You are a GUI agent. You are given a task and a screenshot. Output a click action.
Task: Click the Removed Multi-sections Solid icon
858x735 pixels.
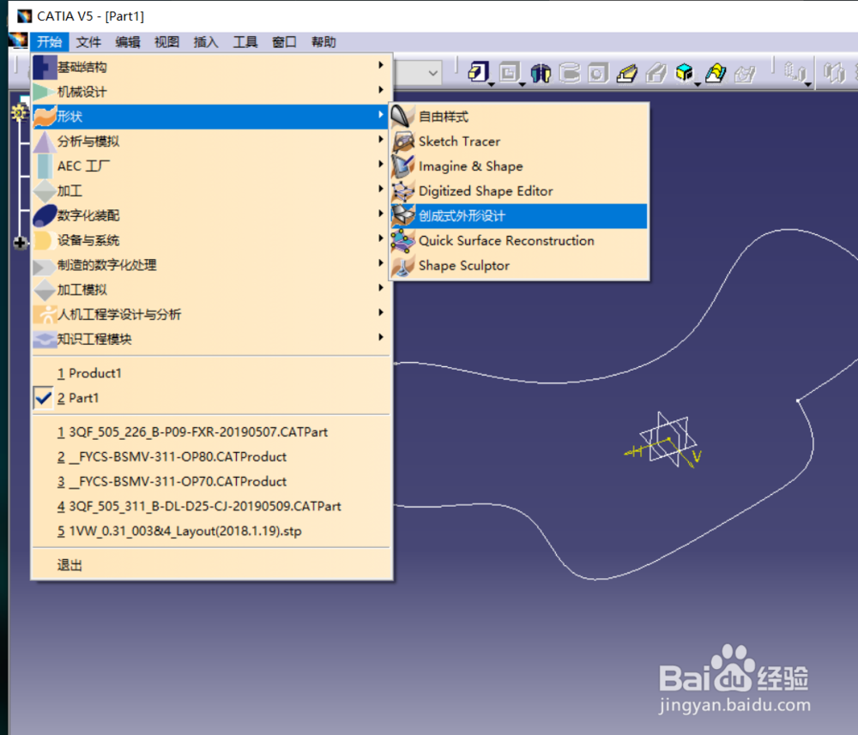pyautogui.click(x=745, y=73)
